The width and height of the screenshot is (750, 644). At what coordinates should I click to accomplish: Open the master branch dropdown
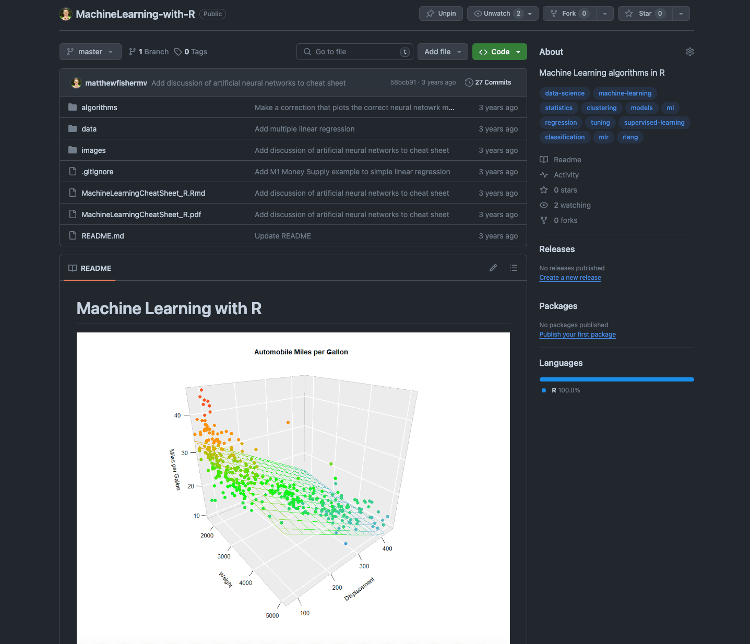tap(90, 52)
